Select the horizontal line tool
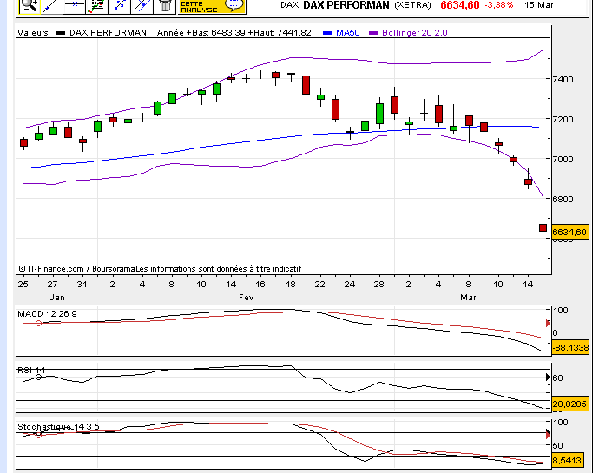The image size is (599, 473). tap(74, 5)
